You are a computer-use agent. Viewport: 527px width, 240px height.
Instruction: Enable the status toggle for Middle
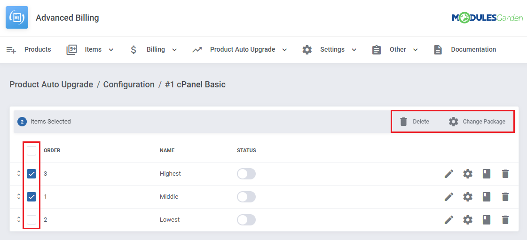[246, 197]
